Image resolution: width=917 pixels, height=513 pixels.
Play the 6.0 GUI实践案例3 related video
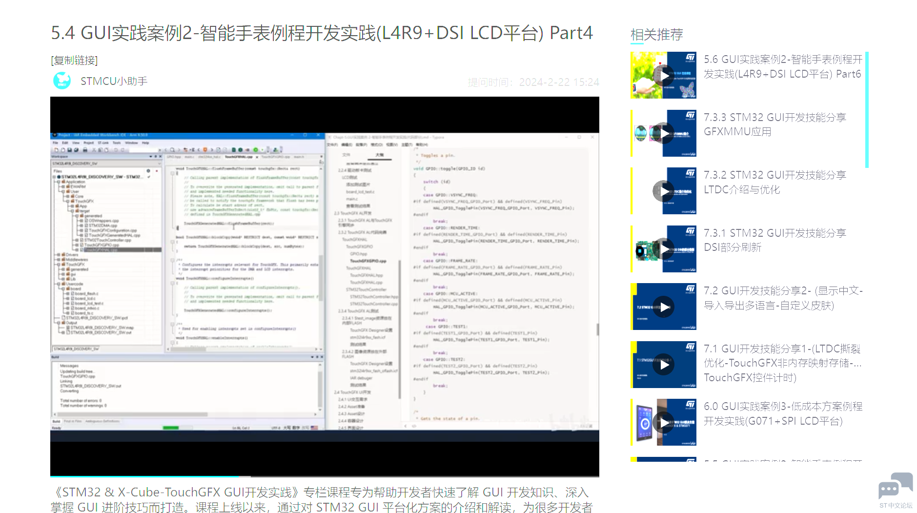664,422
